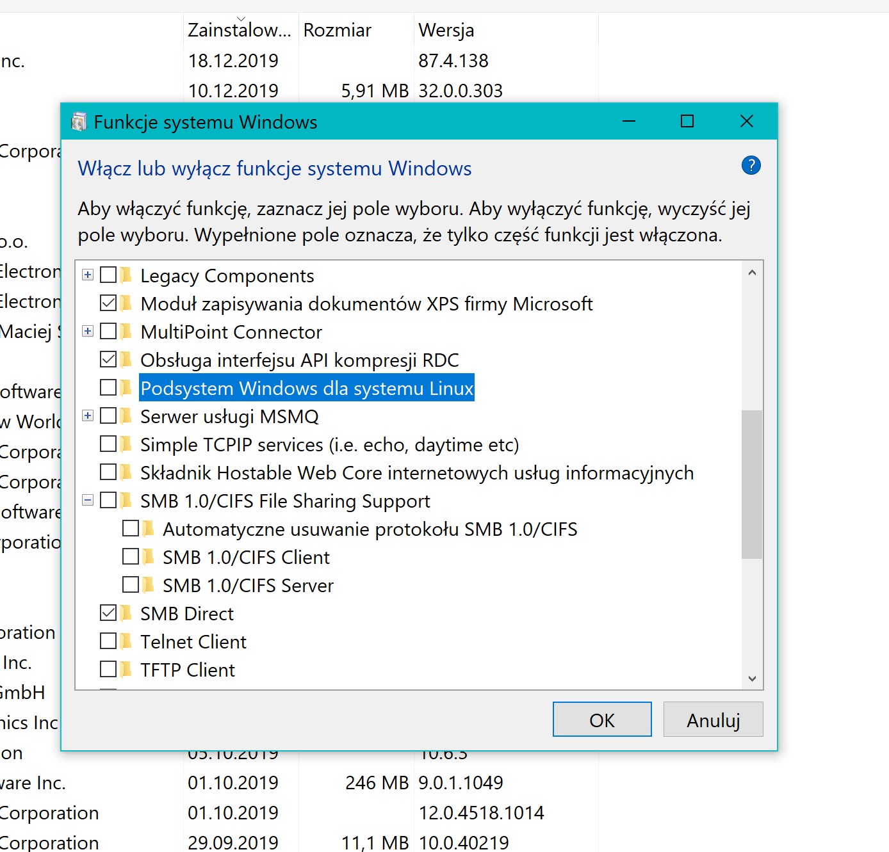Click the folder icon beside SMB Direct
The width and height of the screenshot is (889, 852).
(126, 613)
